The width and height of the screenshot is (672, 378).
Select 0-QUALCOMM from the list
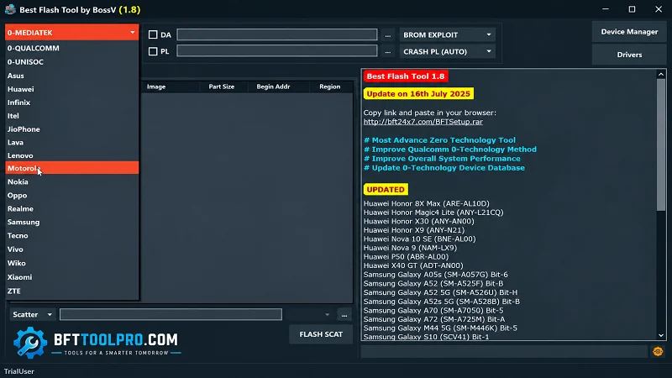[71, 49]
